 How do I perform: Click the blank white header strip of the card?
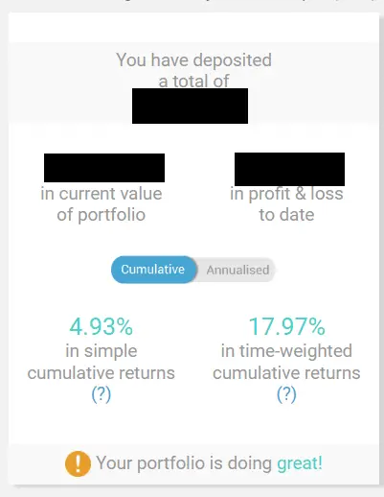[193, 27]
